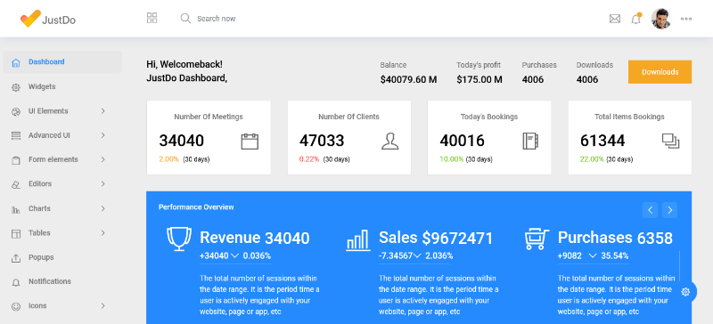Click the orange Downloads button
This screenshot has height=324, width=713.
(x=660, y=72)
